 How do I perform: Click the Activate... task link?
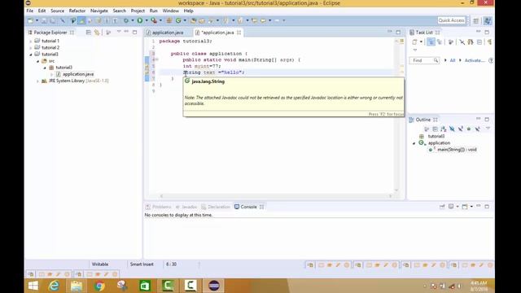pyautogui.click(x=475, y=60)
